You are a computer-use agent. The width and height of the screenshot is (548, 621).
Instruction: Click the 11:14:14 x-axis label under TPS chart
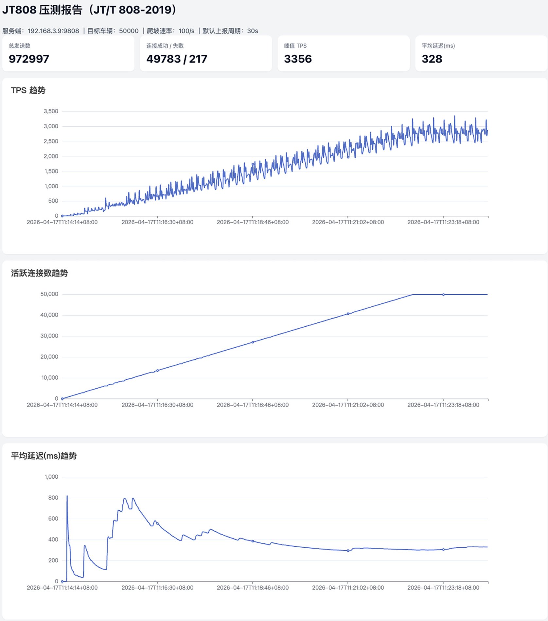pyautogui.click(x=62, y=222)
